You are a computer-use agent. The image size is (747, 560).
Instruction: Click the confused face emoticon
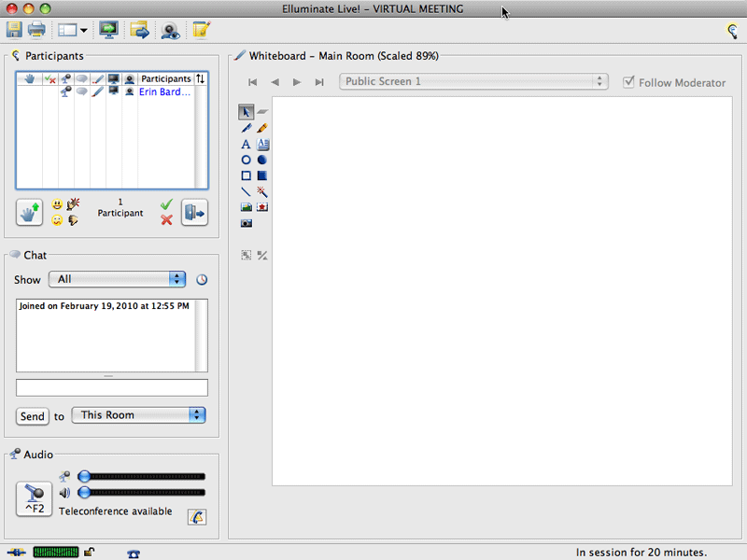(x=57, y=220)
